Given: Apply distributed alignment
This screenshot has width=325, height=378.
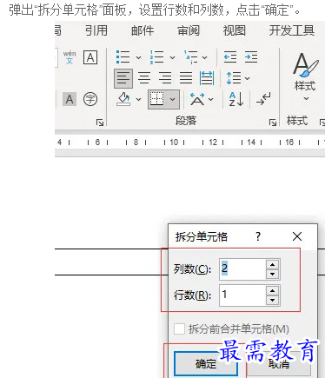Looking at the screenshot, I should 207,78.
